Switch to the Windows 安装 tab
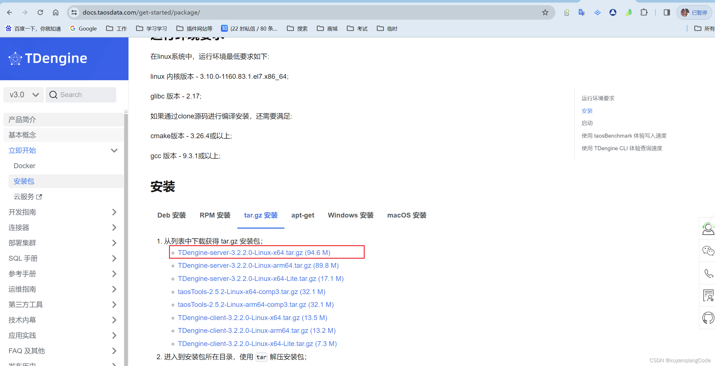 [351, 215]
